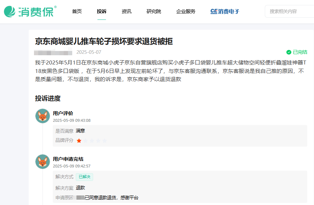Click the first red star in 品牌评分
This screenshot has height=205, width=314.
(x=79, y=141)
